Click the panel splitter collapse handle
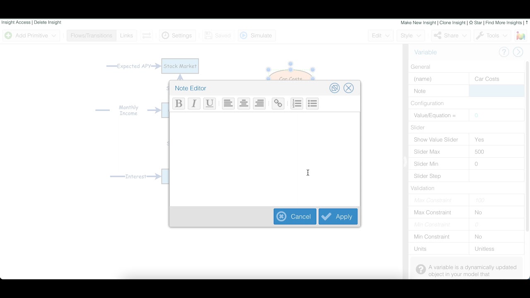 pos(405,162)
